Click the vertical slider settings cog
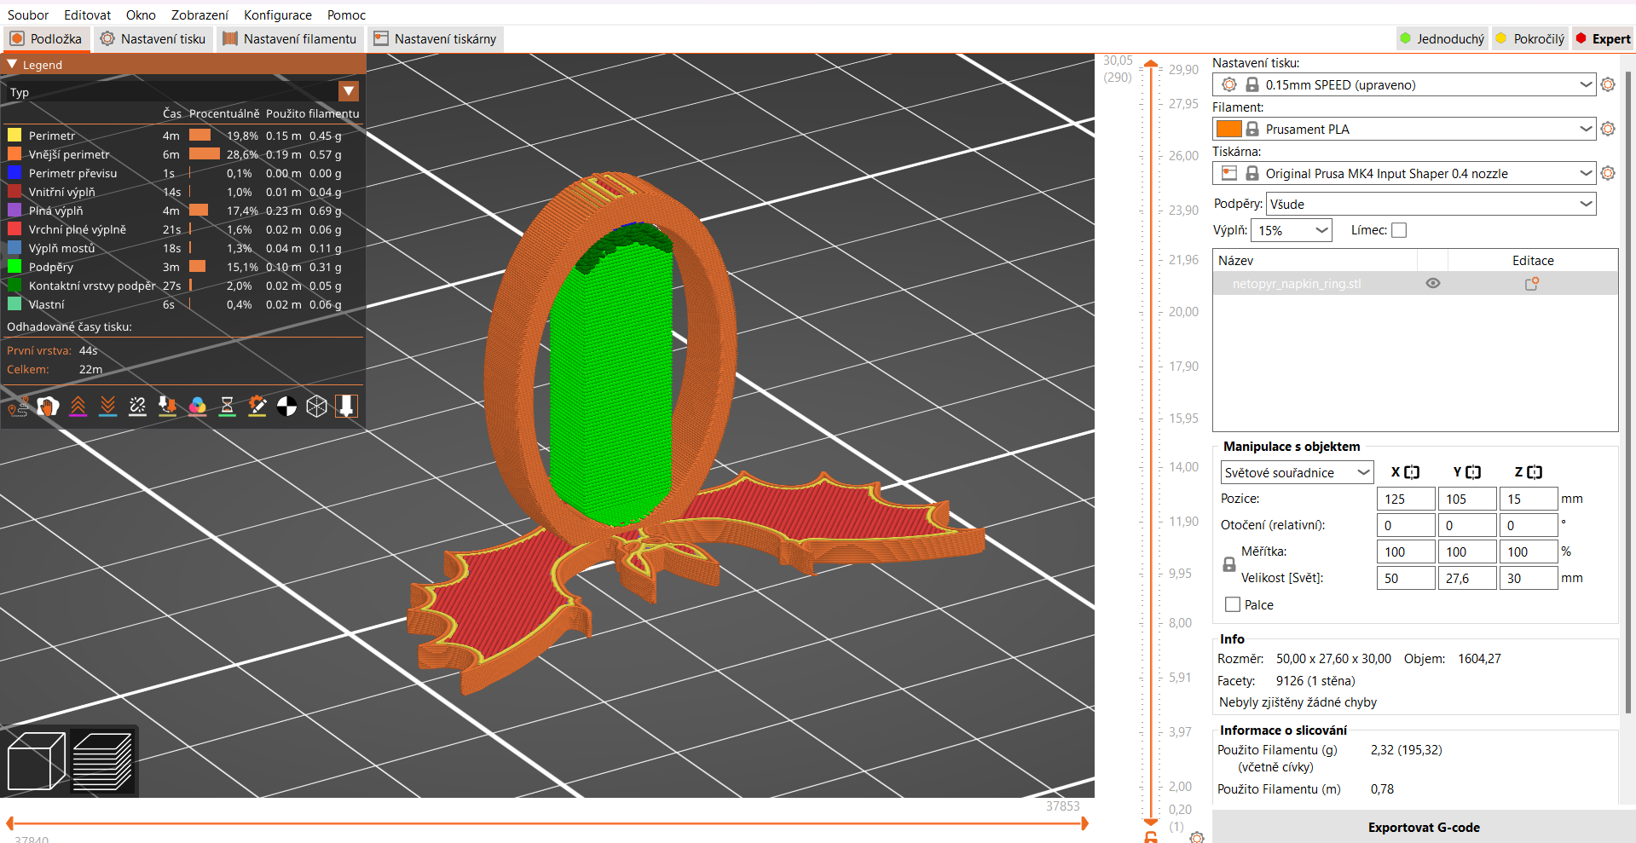The width and height of the screenshot is (1636, 843). [x=1197, y=837]
